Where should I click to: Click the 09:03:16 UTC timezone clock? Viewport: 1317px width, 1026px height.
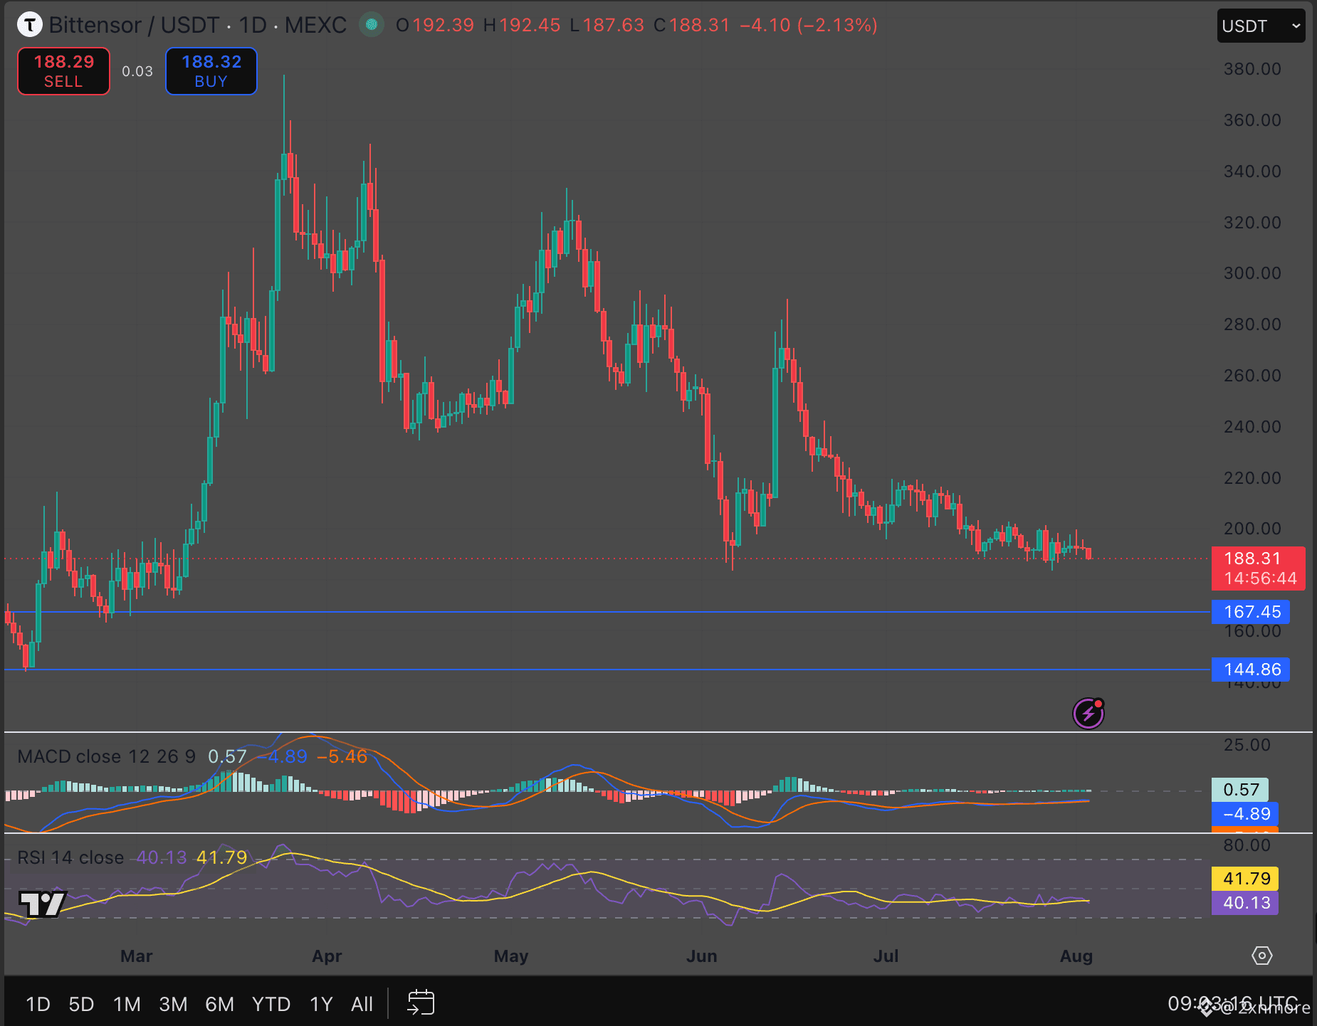tap(1232, 1003)
